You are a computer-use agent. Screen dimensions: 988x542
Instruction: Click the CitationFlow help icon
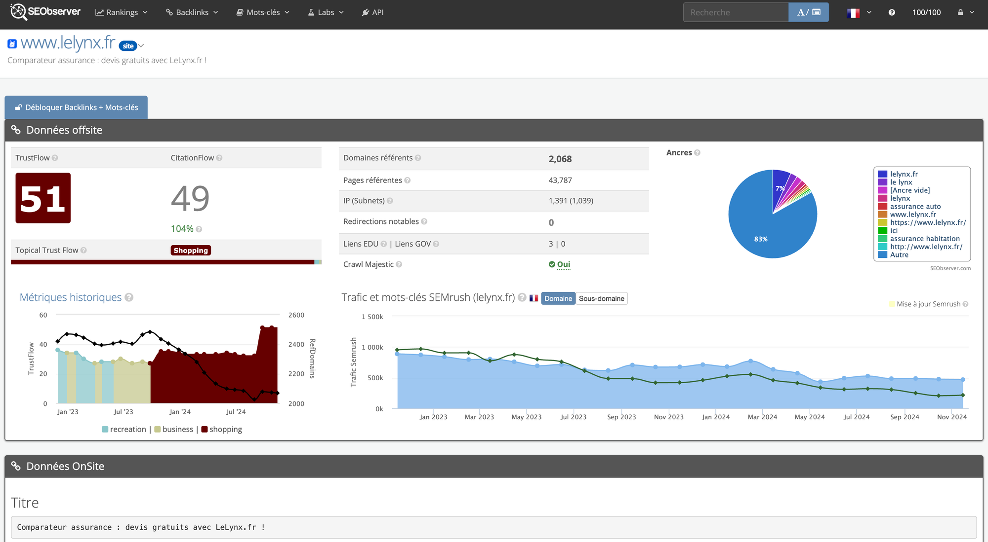219,158
